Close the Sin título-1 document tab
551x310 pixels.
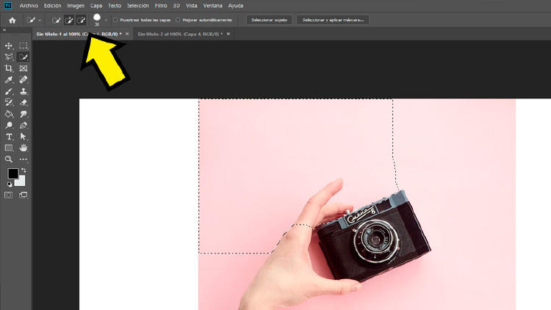point(127,34)
